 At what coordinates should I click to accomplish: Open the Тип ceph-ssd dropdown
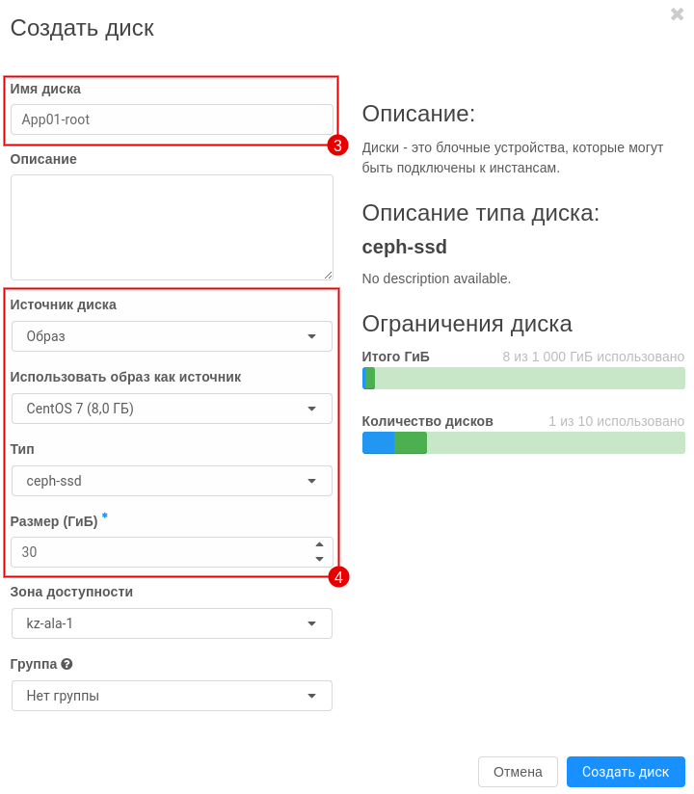pos(172,481)
